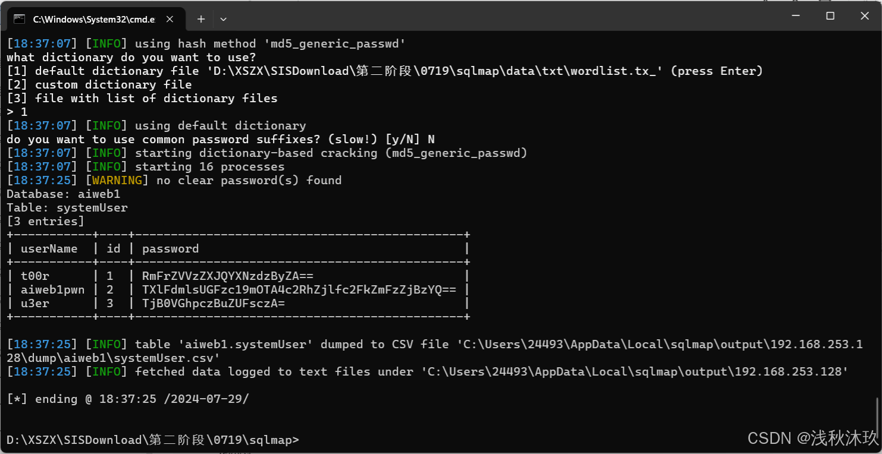The height and width of the screenshot is (454, 882).
Task: Click the systemUser.csv file path text
Action: click(x=434, y=351)
